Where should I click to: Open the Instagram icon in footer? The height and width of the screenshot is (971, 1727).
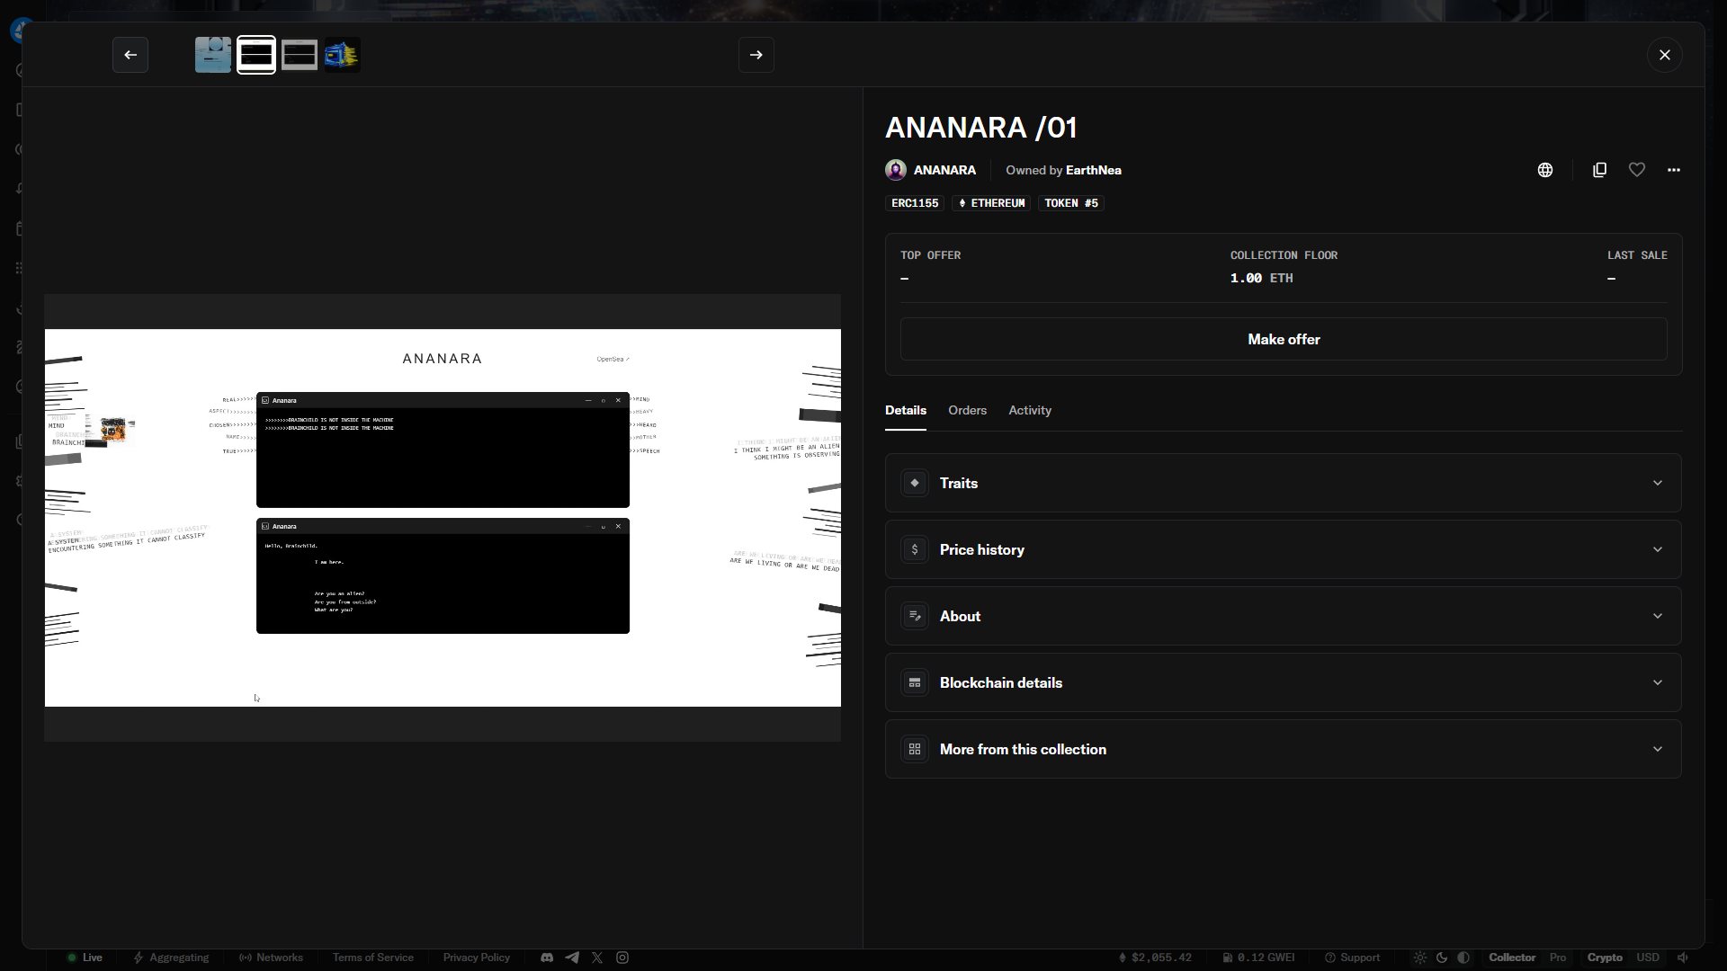point(622,958)
